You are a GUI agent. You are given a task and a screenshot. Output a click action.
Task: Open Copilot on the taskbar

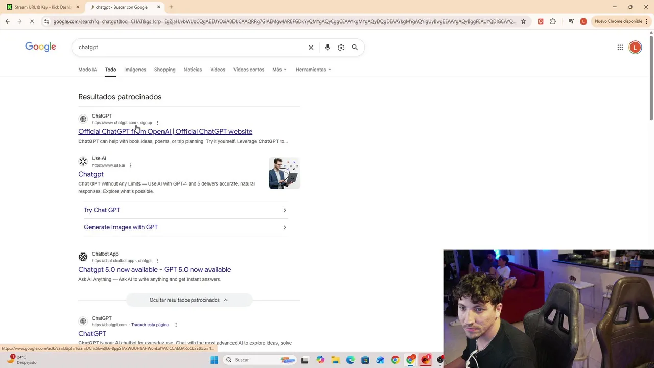(320, 360)
